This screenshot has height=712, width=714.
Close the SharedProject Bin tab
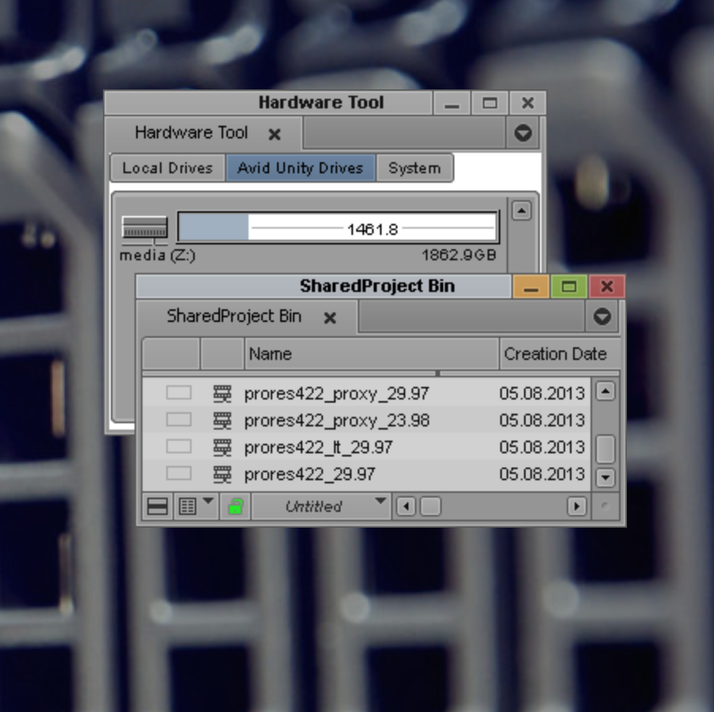pyautogui.click(x=332, y=316)
